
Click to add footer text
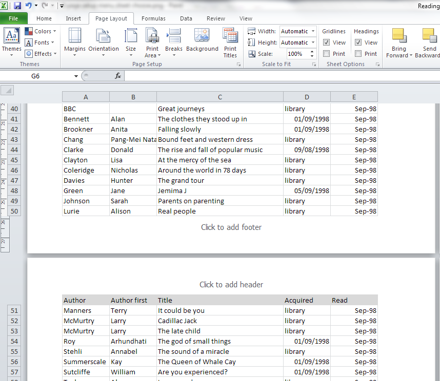231,227
